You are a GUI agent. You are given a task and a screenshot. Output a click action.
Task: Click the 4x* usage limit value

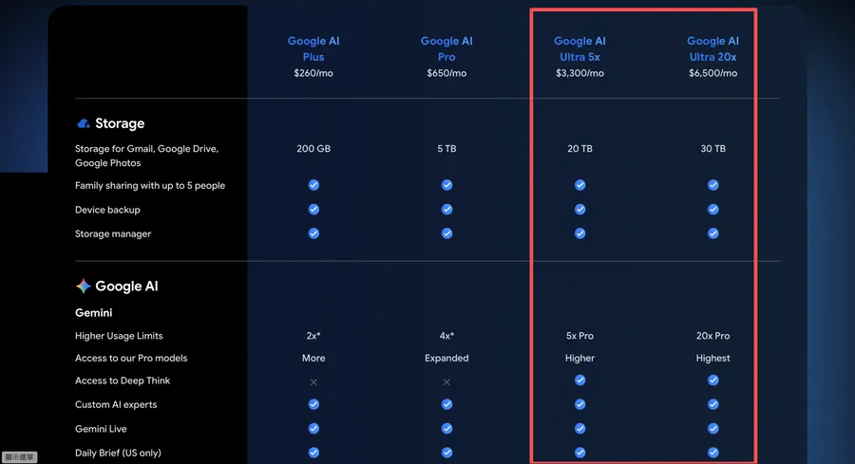point(446,336)
